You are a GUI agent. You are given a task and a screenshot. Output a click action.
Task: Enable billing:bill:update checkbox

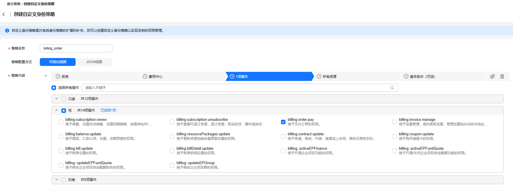(x=61, y=151)
